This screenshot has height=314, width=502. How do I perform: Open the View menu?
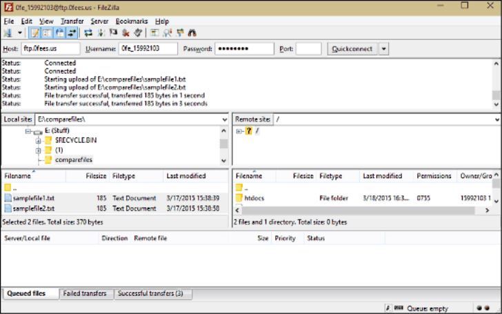[46, 21]
